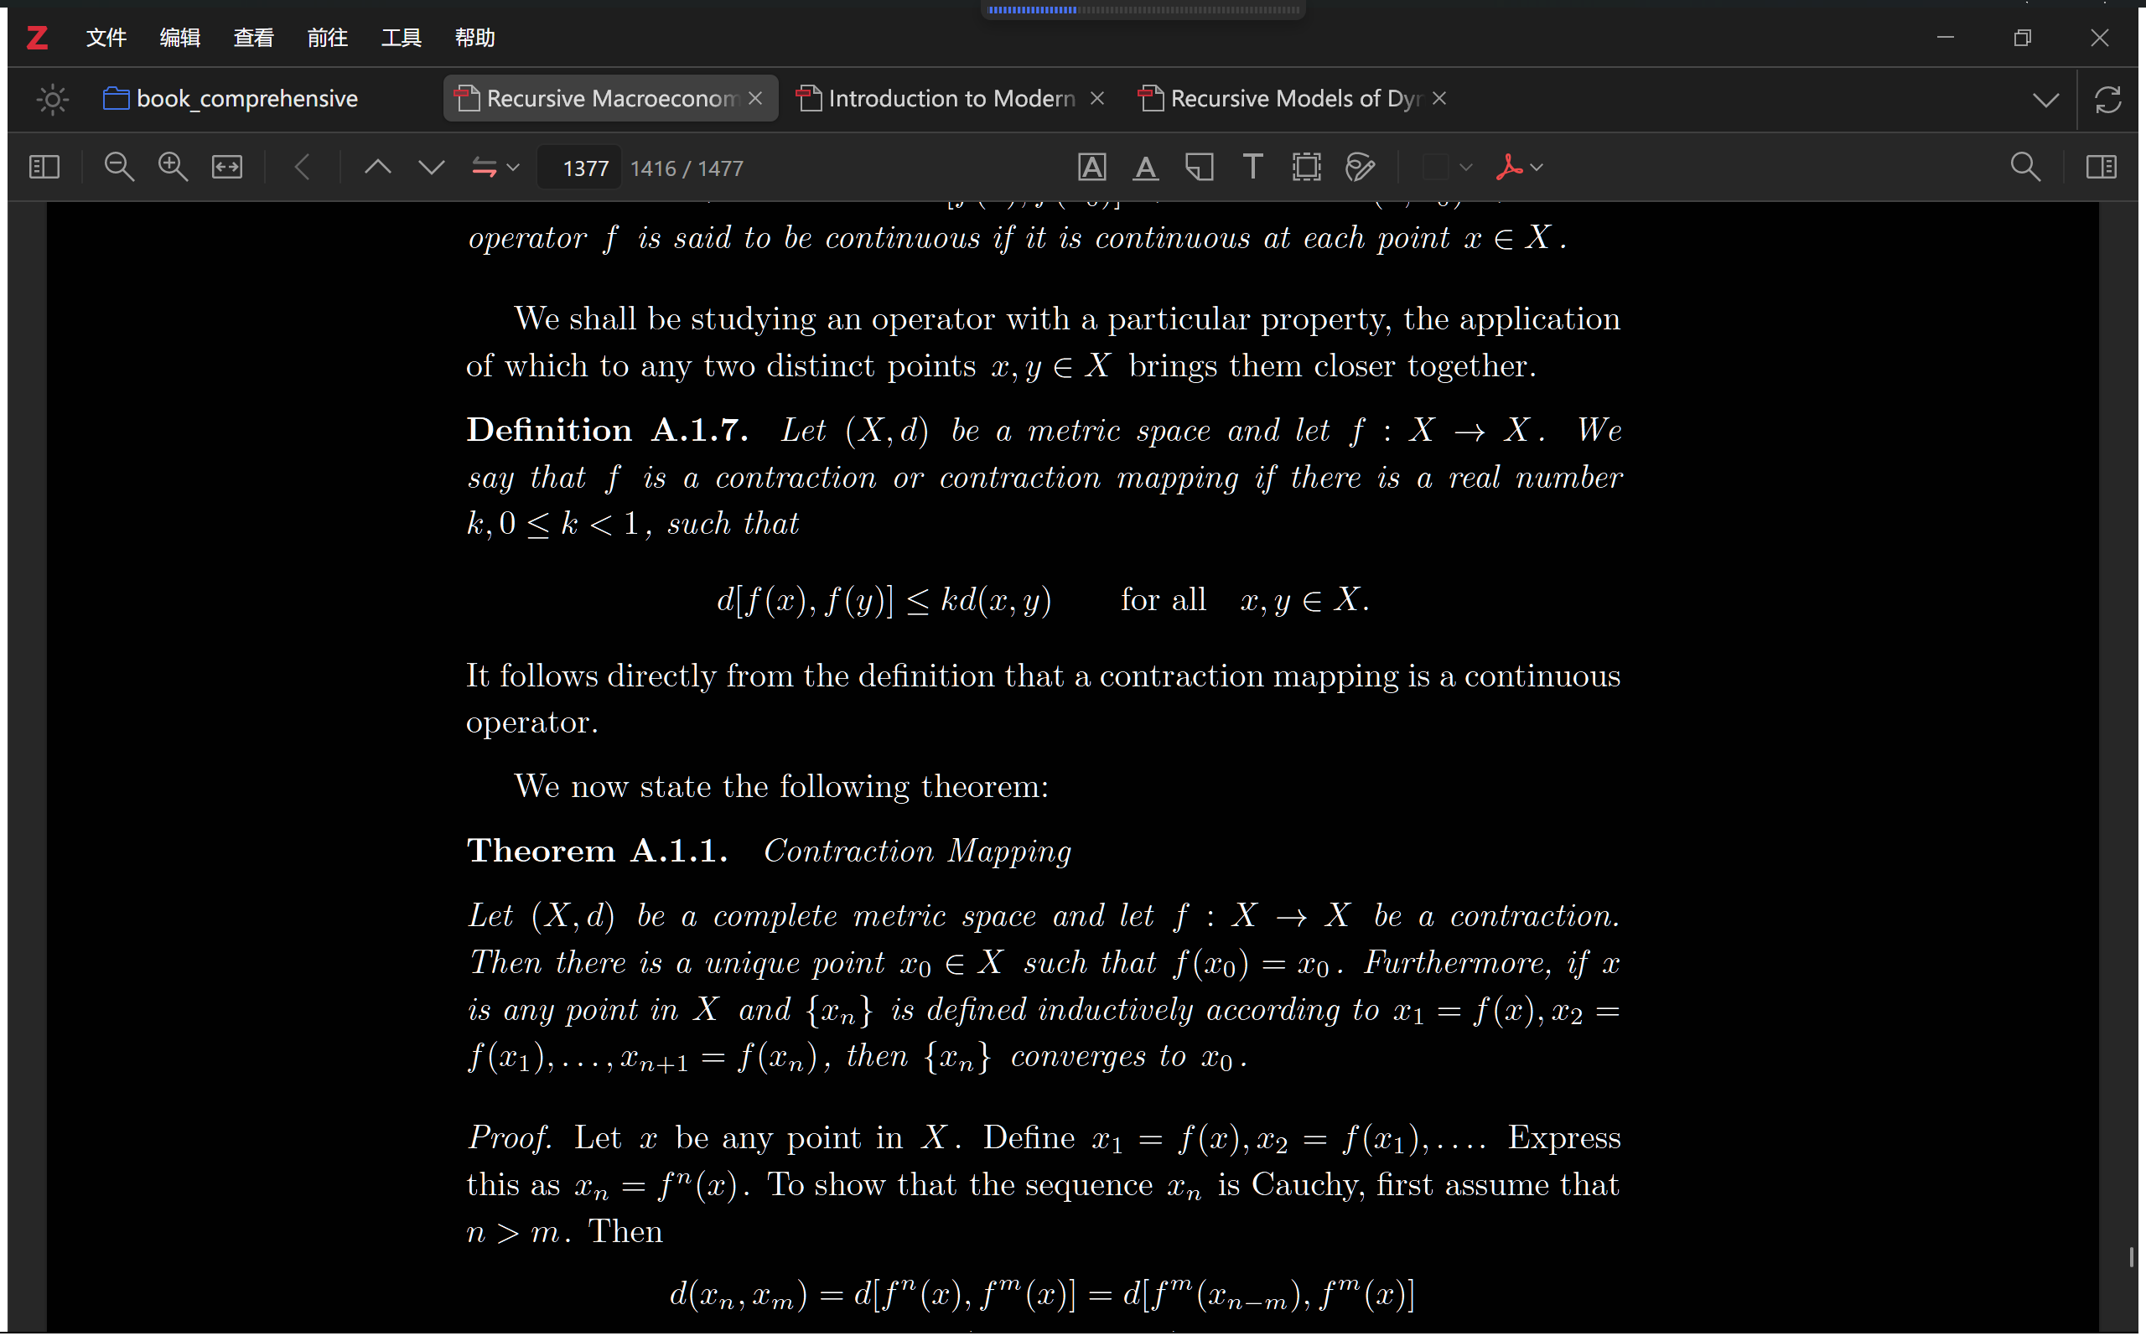Open the search-in-document magnifier
This screenshot has height=1341, width=2146.
(2024, 168)
